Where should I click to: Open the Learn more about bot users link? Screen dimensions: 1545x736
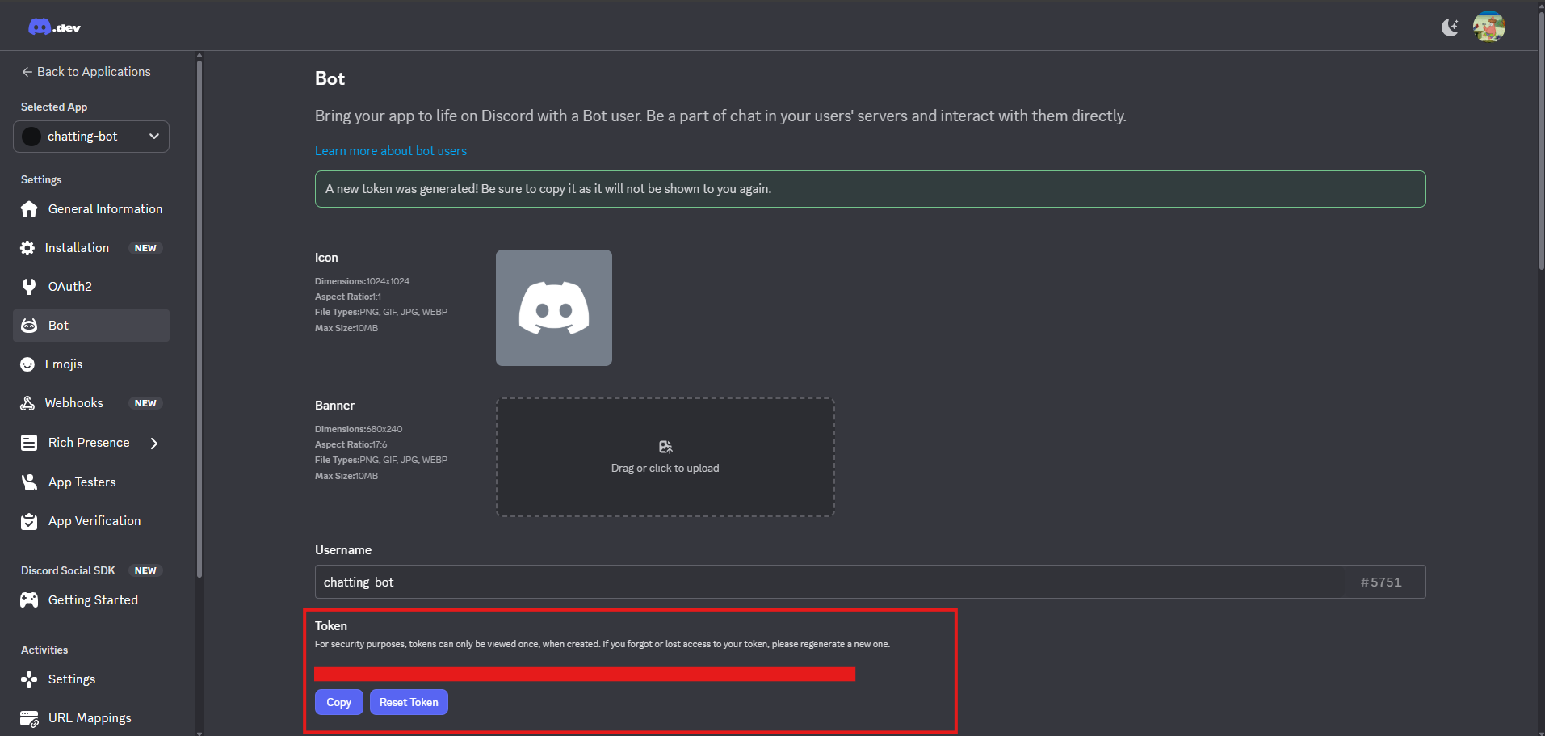coord(391,151)
